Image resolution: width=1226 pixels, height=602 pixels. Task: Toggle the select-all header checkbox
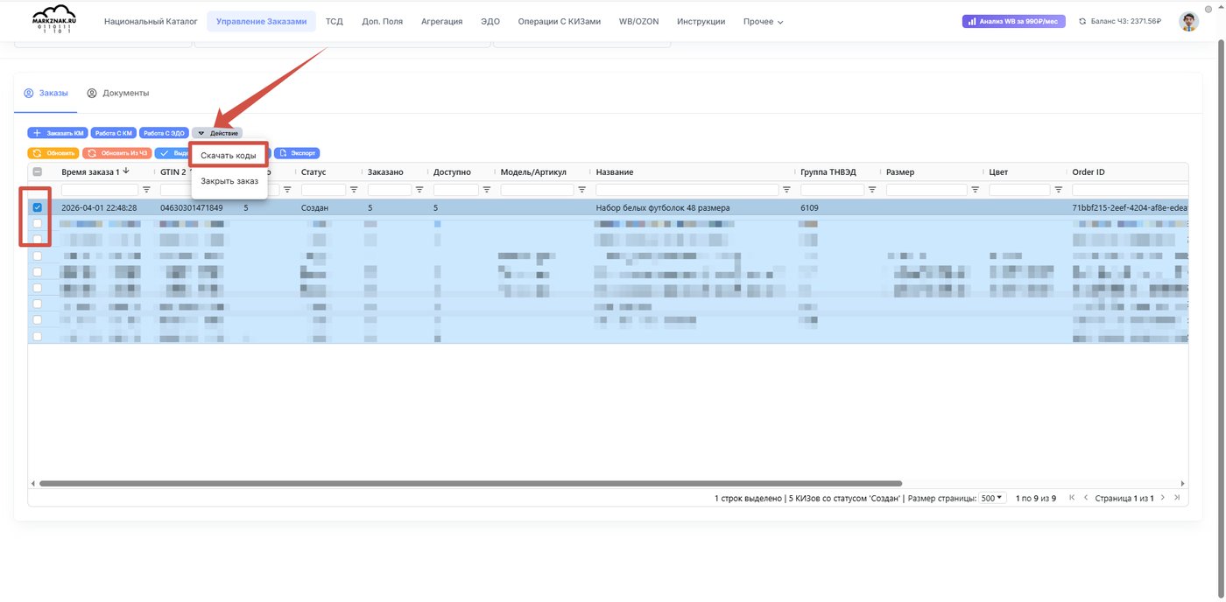click(37, 172)
